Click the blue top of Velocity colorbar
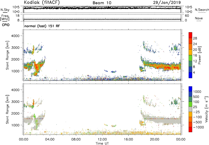This screenshot has width=209, height=145. click(x=190, y=89)
